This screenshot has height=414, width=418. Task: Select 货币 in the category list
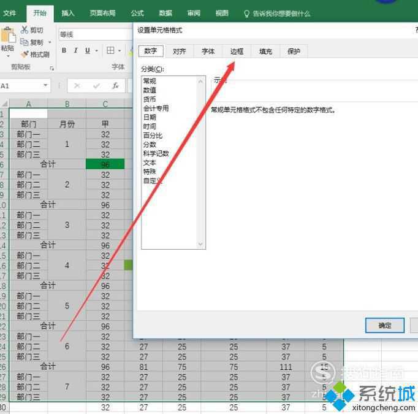click(x=150, y=99)
